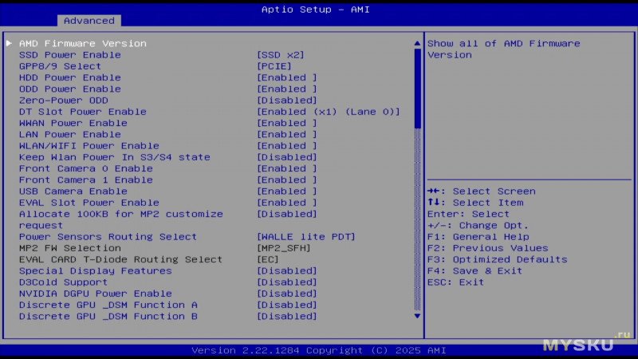
Task: Change DT Slot Power Enable value
Action: (x=329, y=112)
